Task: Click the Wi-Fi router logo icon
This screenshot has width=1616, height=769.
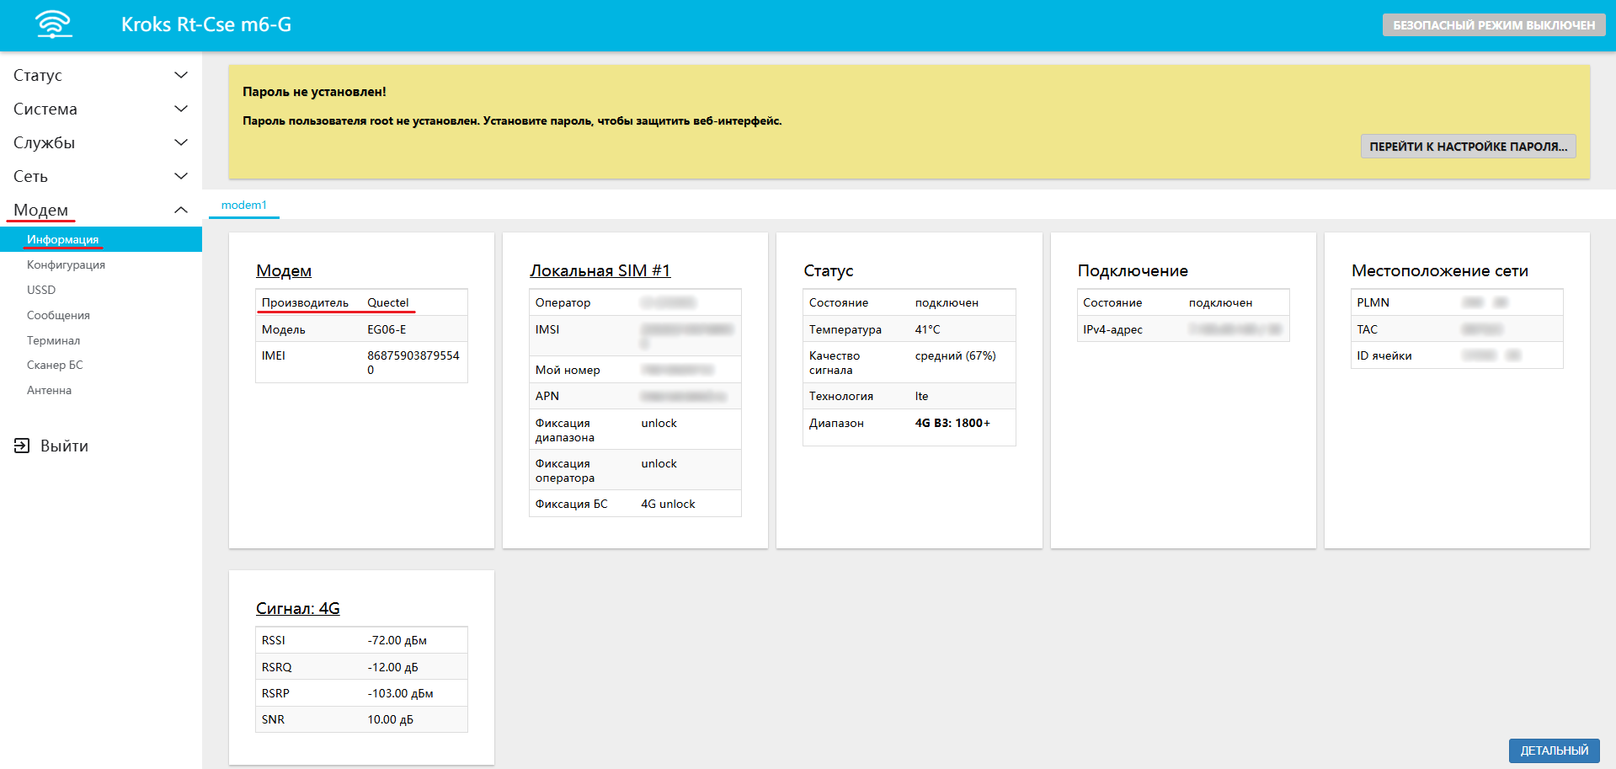Action: tap(54, 24)
